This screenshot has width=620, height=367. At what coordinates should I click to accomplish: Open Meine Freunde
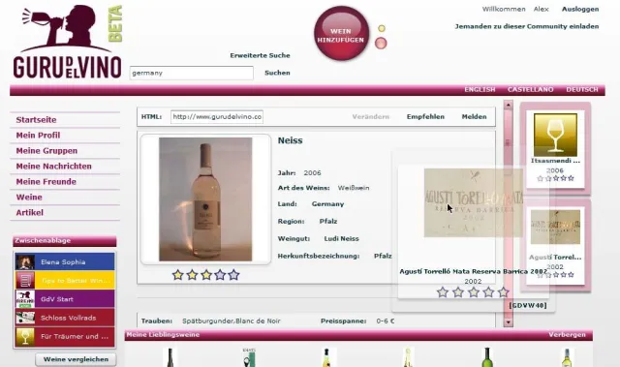click(x=46, y=182)
